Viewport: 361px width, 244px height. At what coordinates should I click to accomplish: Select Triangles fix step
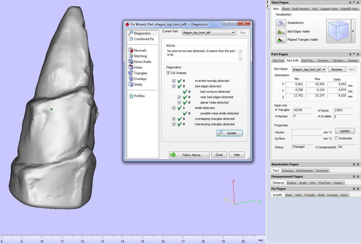pos(138,73)
